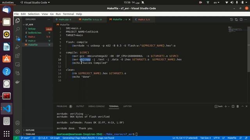Toggle maximized panel size chevron

tap(242, 106)
